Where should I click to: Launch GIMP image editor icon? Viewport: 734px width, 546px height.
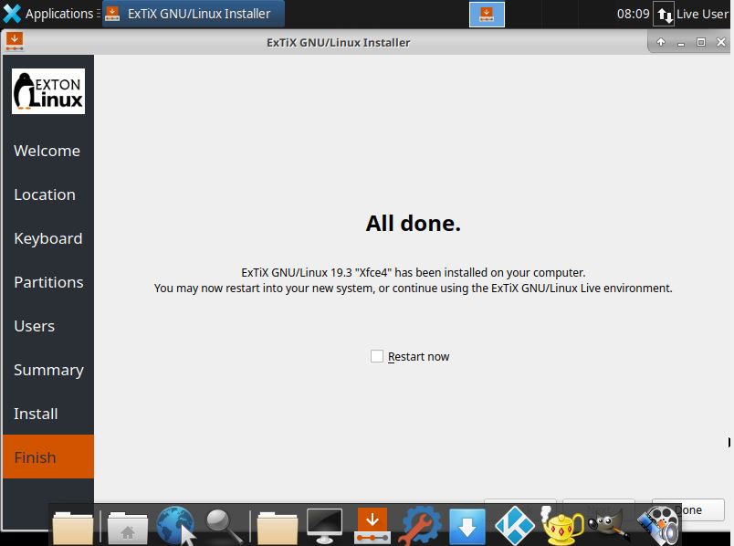coord(610,525)
